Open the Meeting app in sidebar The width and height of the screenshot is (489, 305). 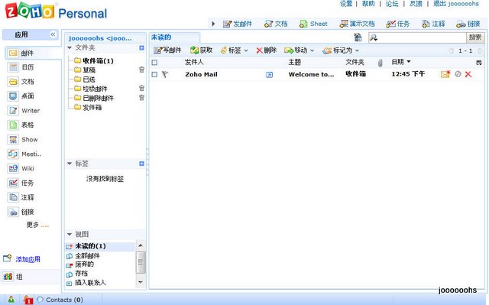point(24,154)
